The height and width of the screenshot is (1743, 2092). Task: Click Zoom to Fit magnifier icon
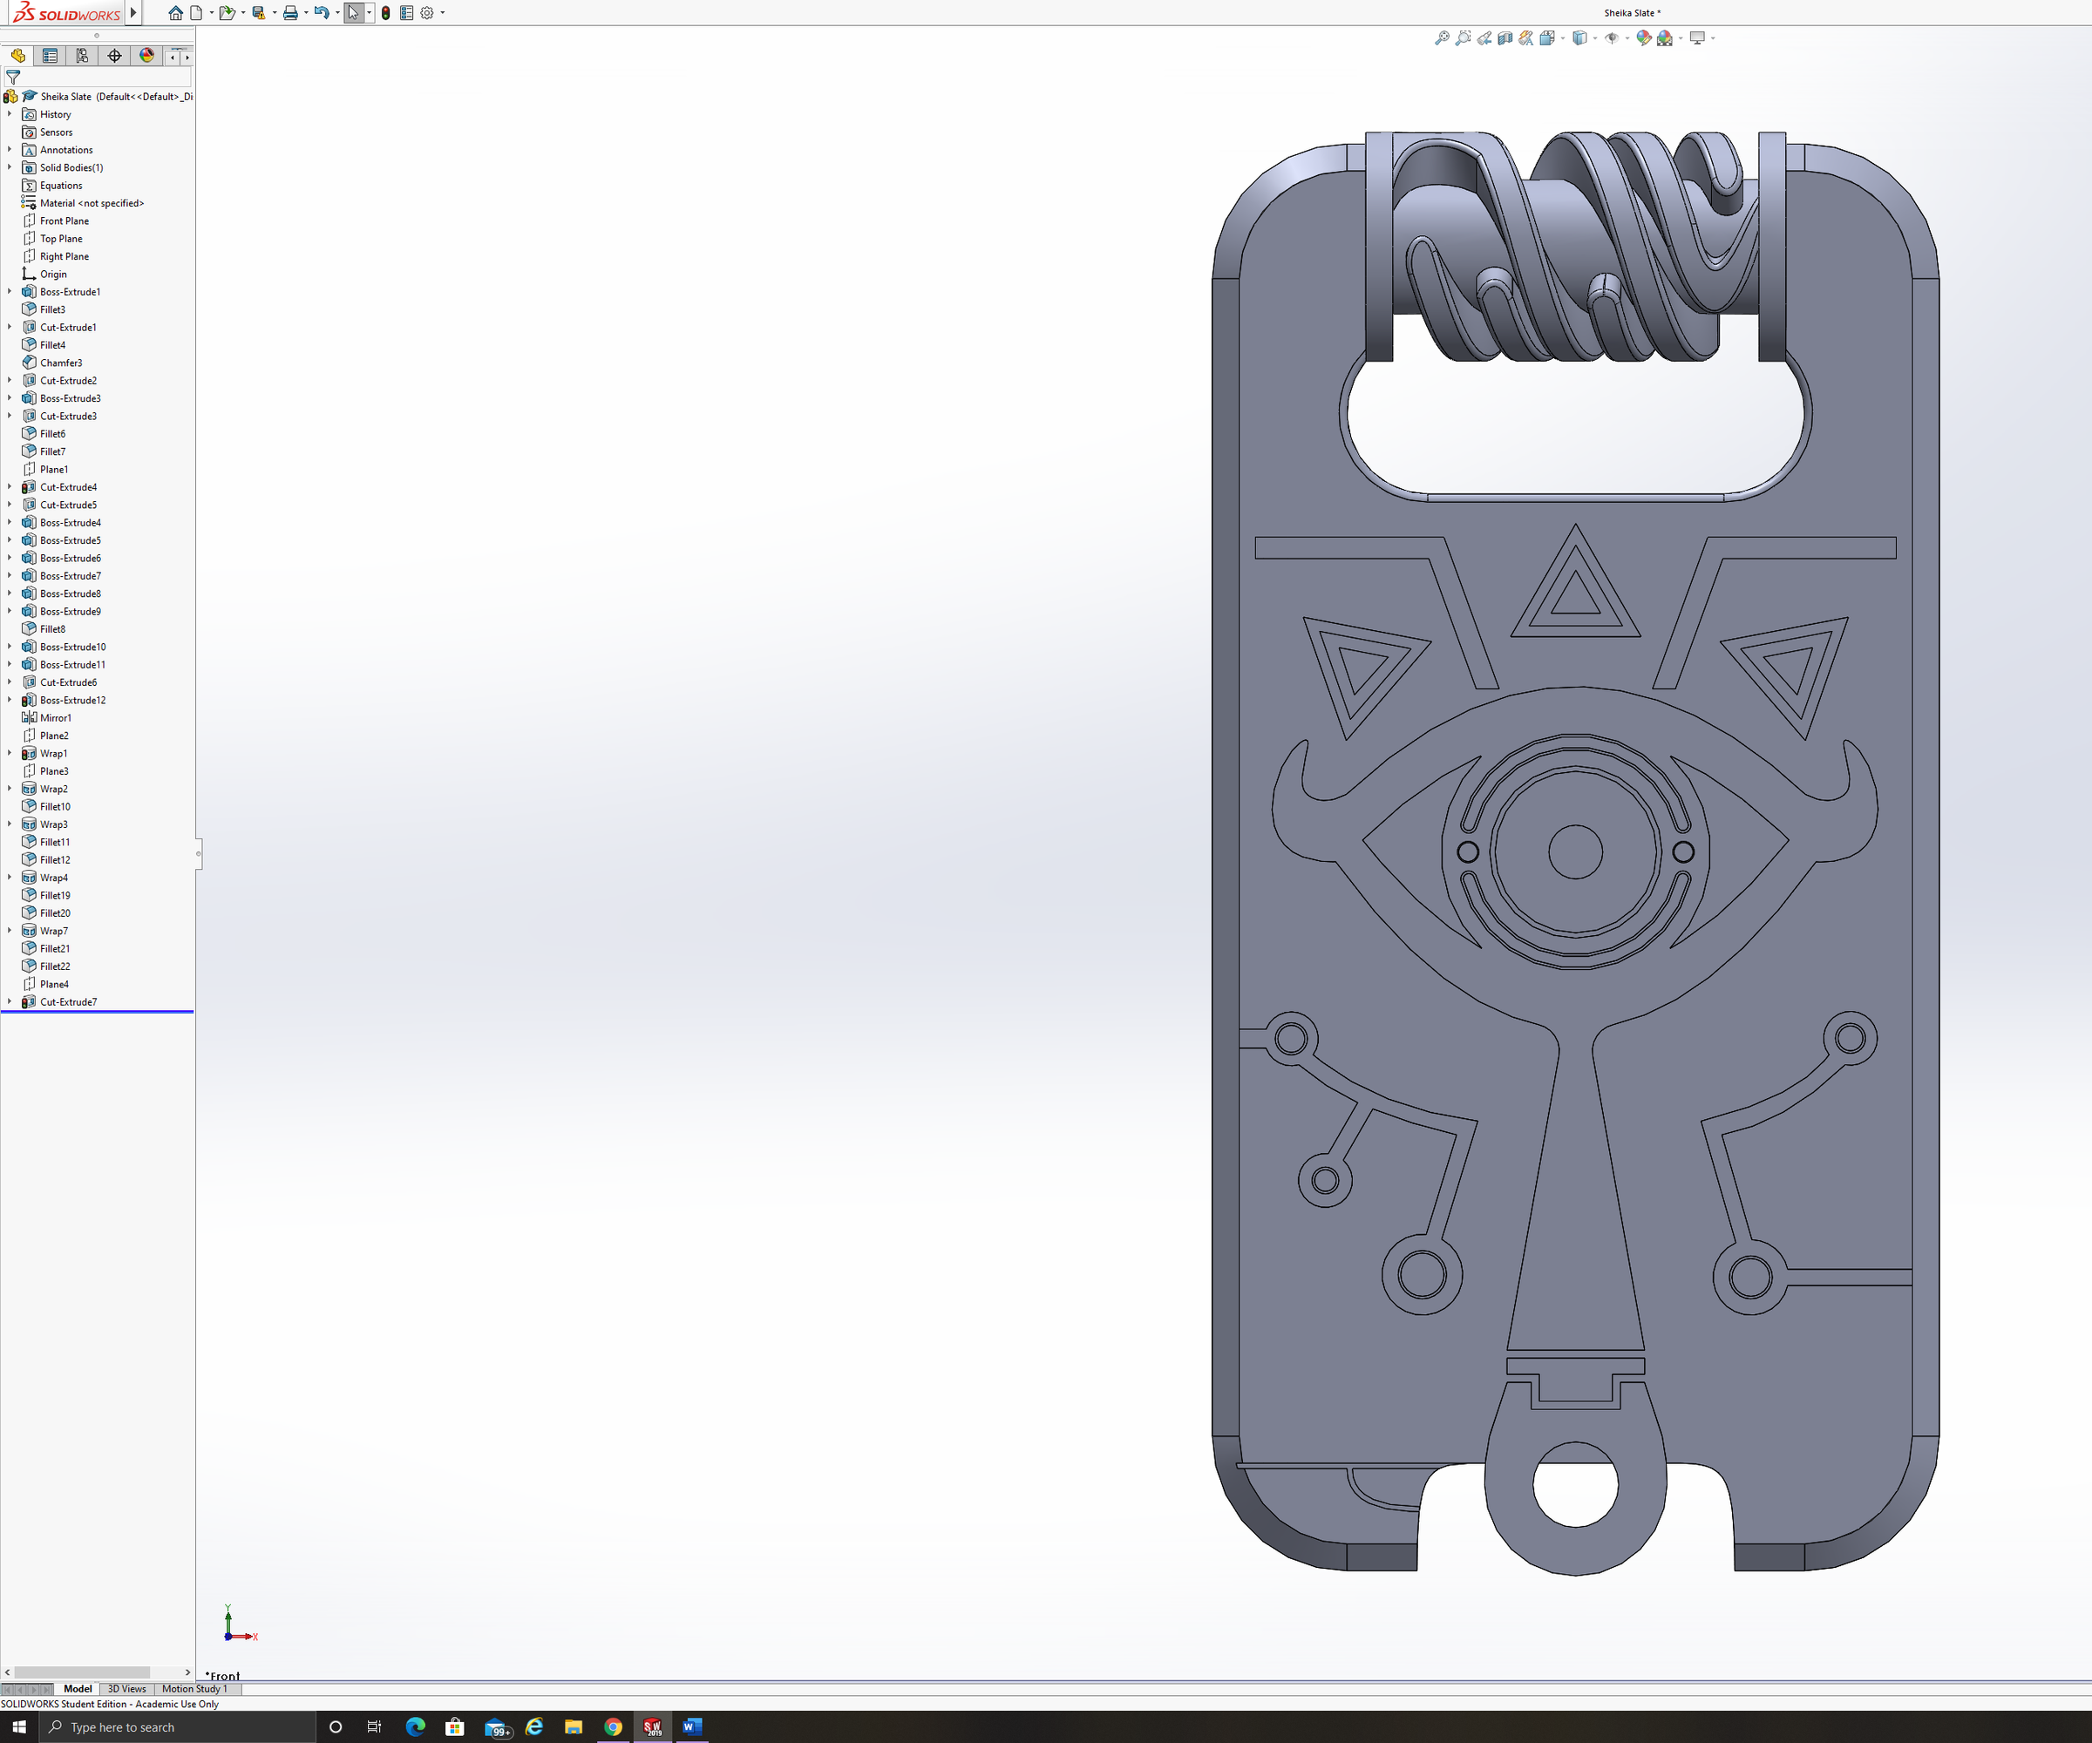[x=1442, y=37]
